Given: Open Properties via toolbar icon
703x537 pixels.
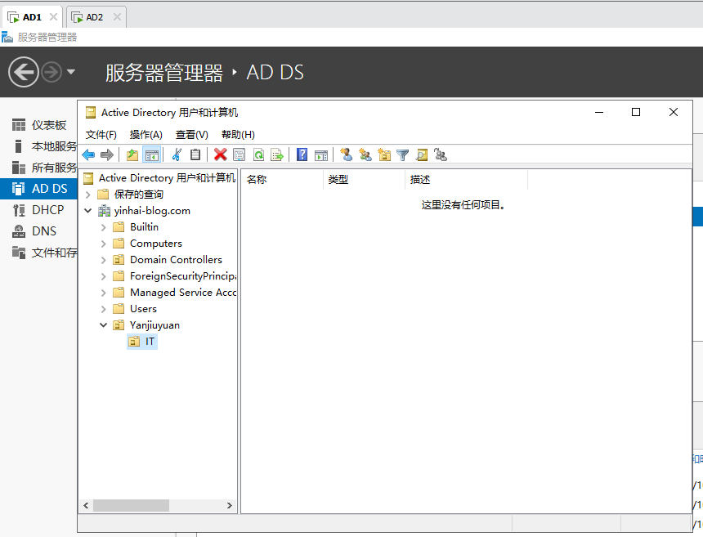Looking at the screenshot, I should [x=239, y=155].
